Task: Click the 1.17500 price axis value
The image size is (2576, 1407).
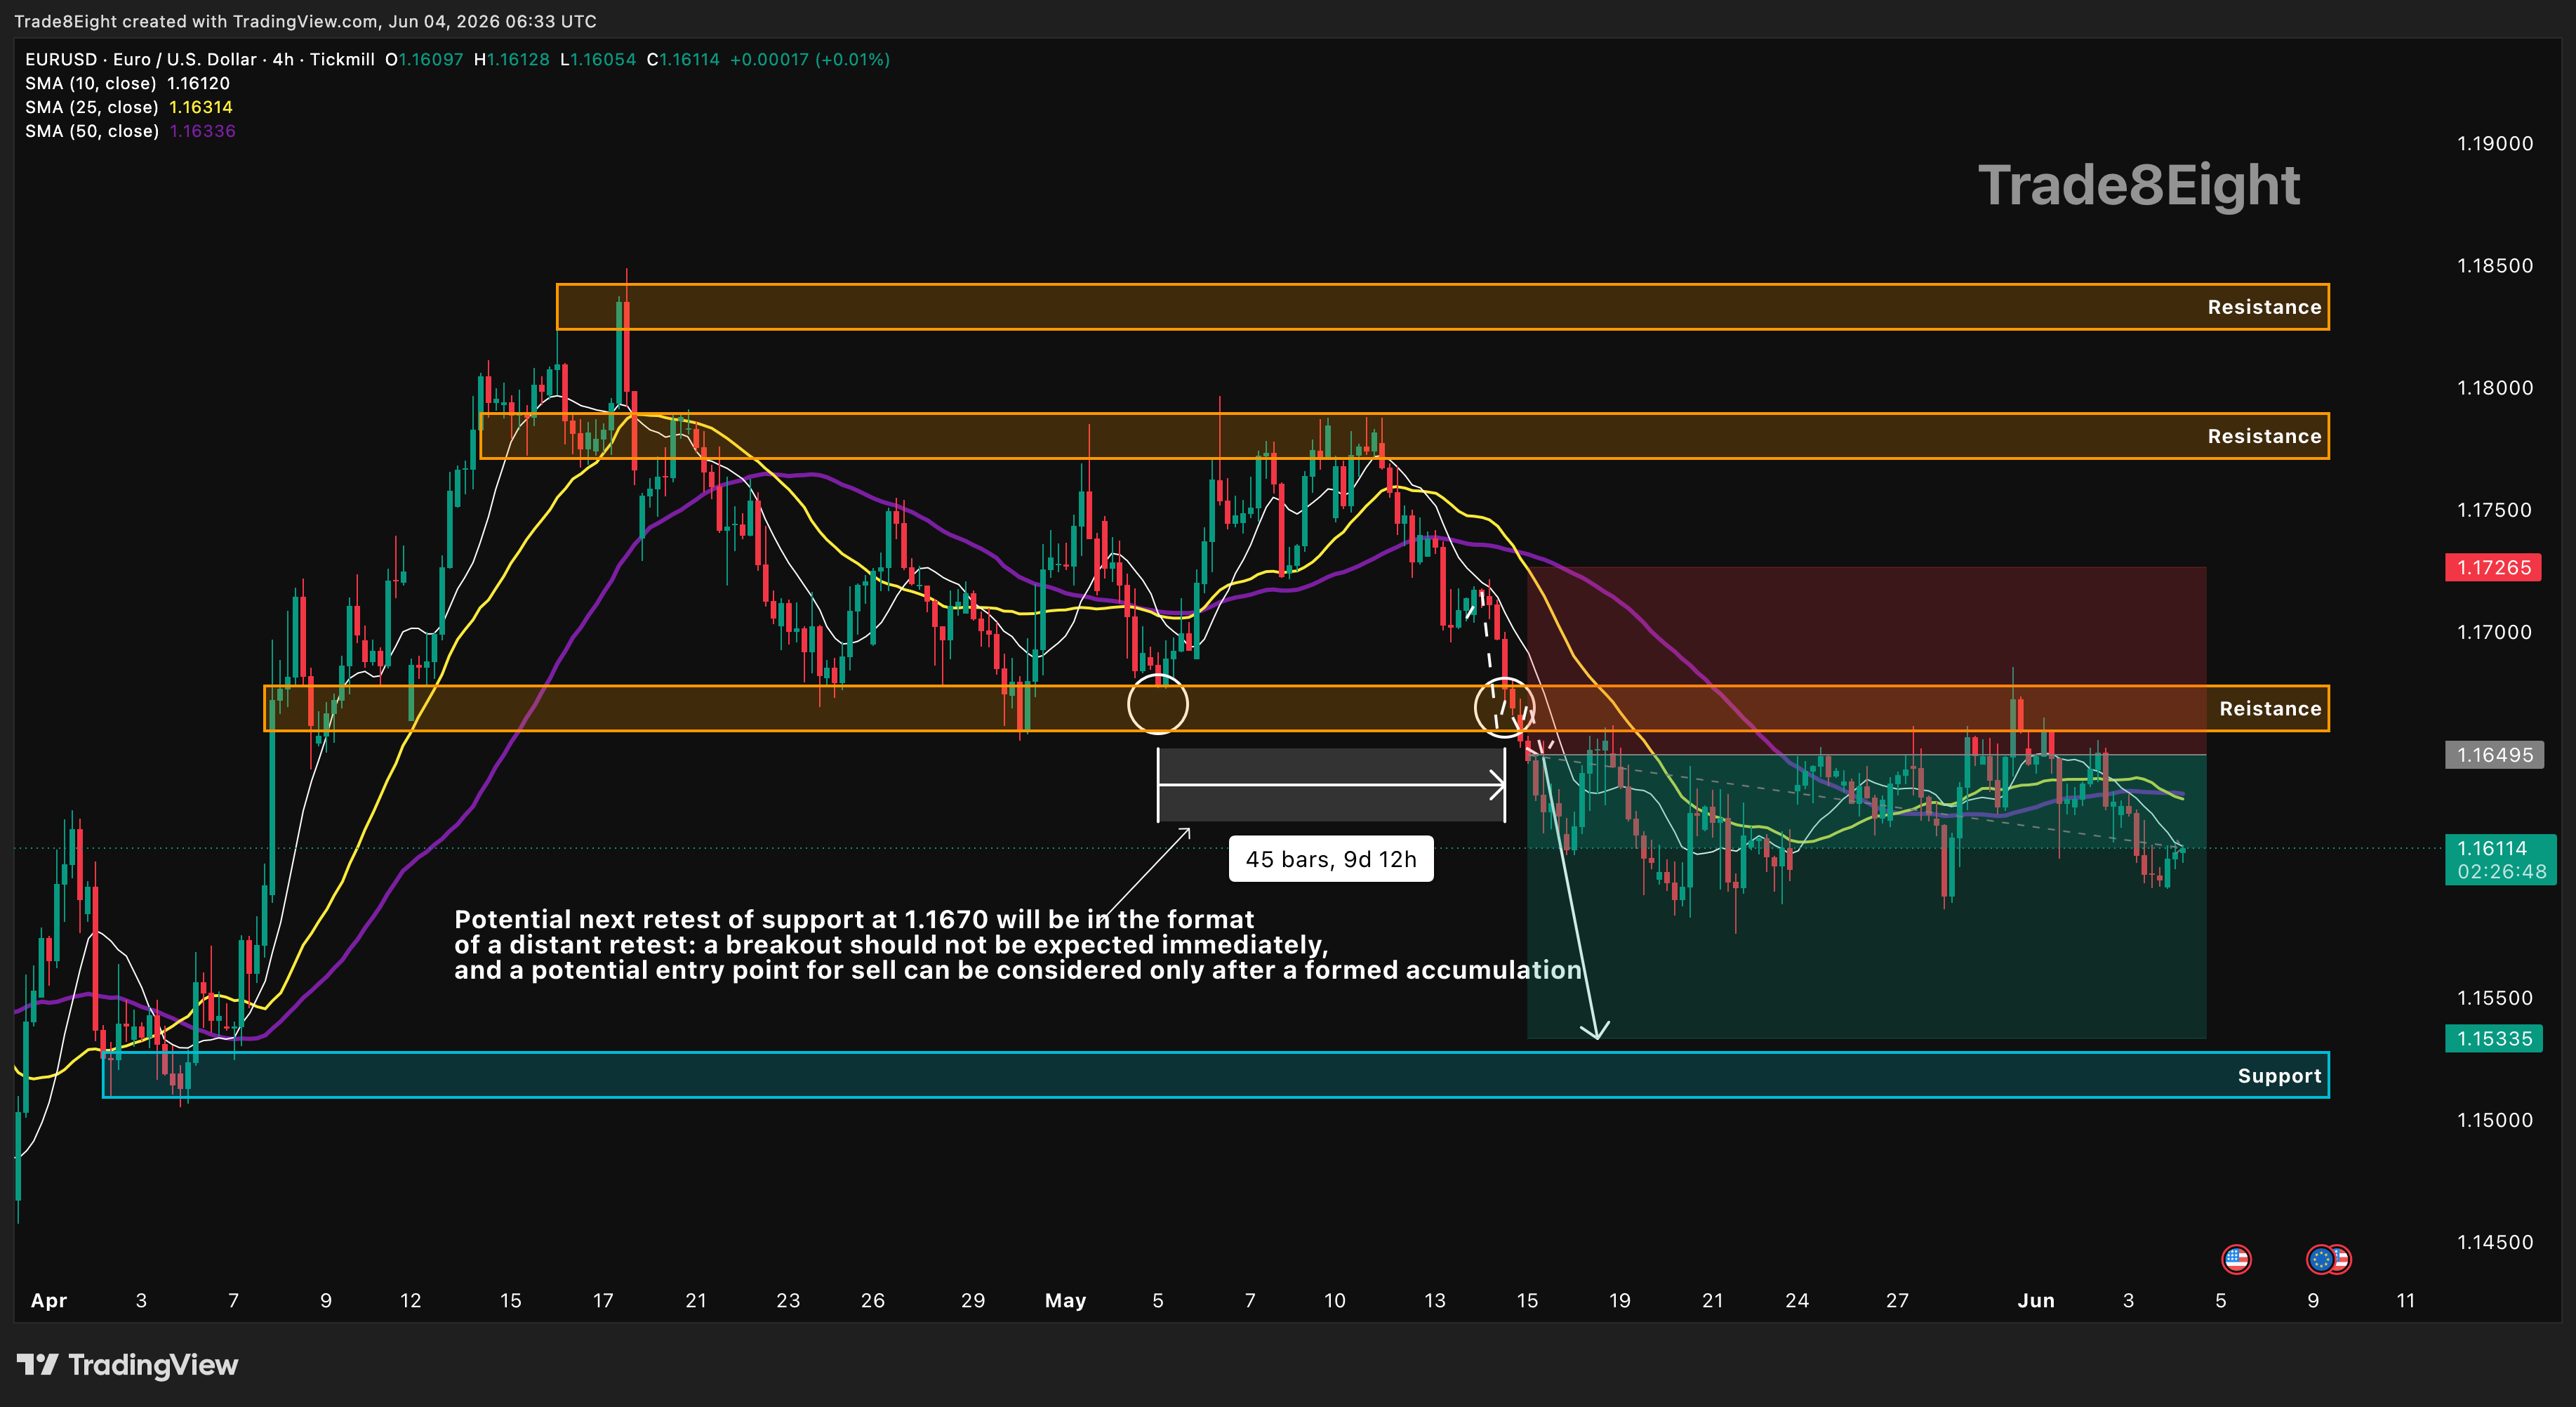Action: tap(2495, 510)
